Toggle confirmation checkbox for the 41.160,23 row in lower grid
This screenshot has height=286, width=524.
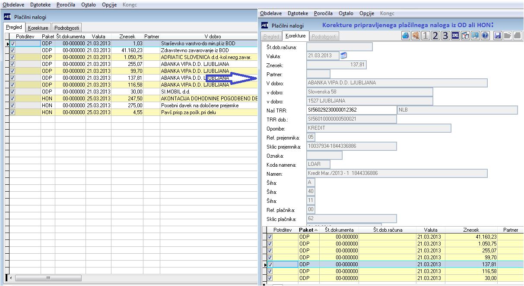coord(270,237)
